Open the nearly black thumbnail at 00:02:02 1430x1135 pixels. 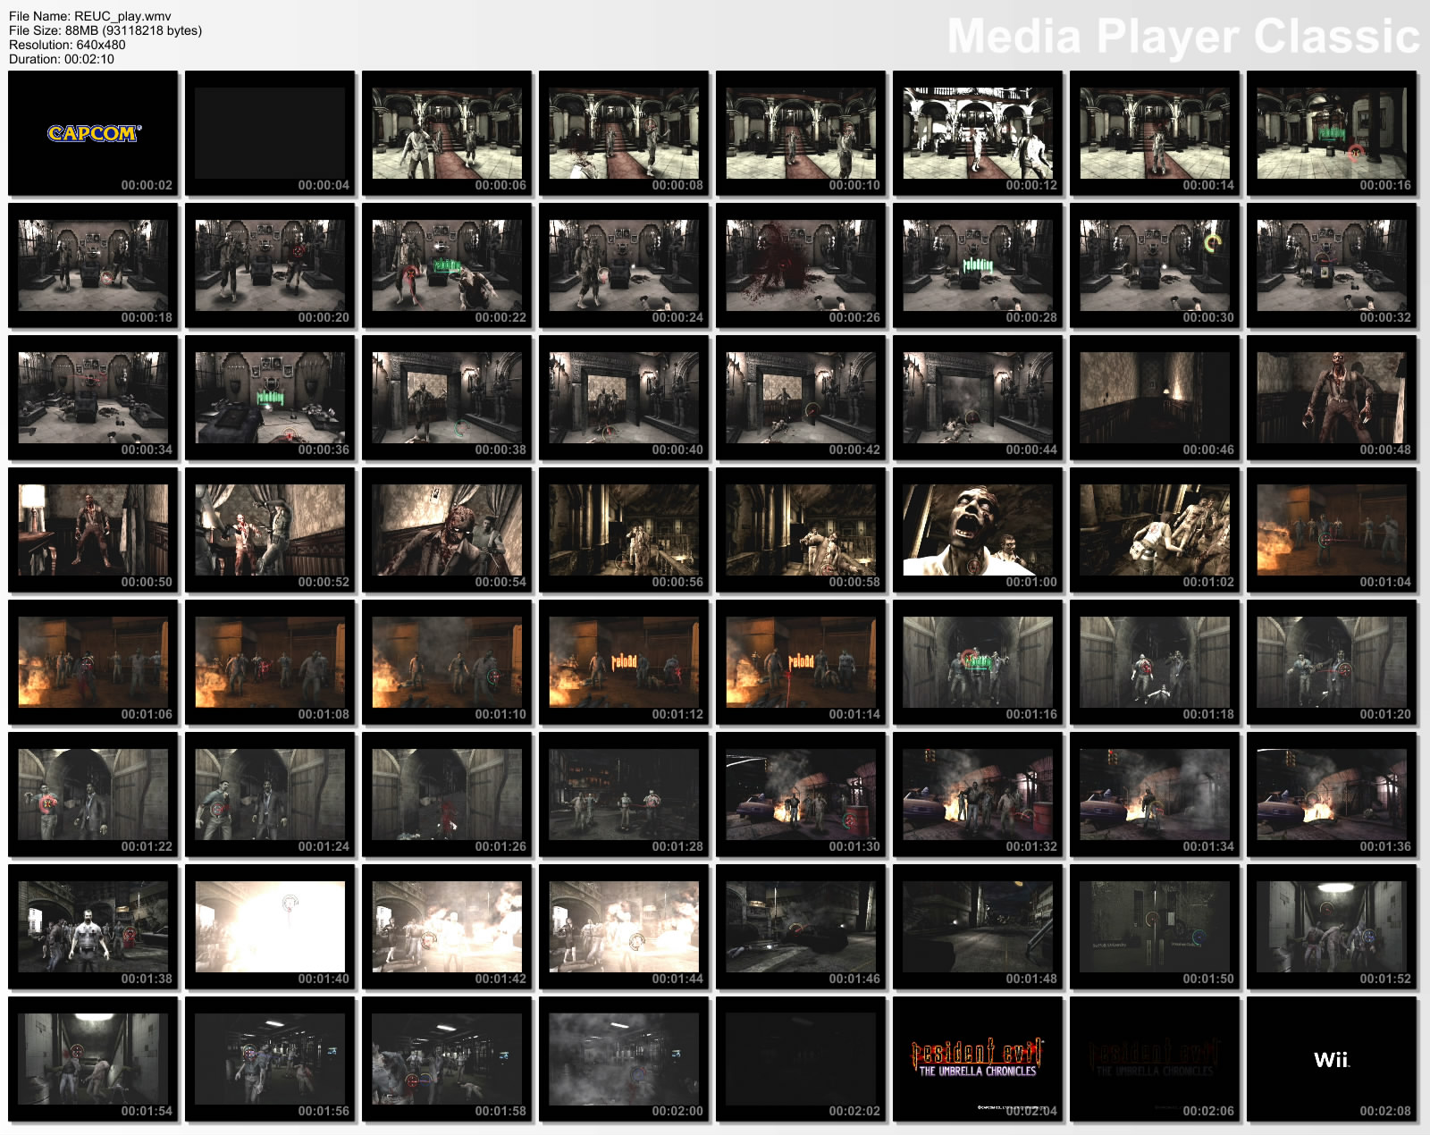tap(801, 1059)
